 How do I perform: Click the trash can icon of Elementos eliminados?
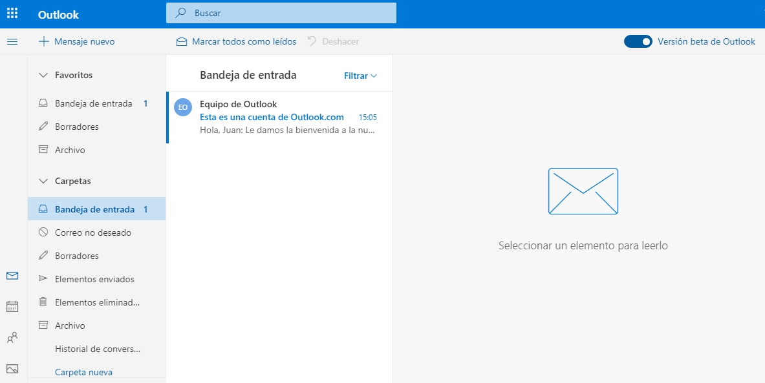point(43,302)
